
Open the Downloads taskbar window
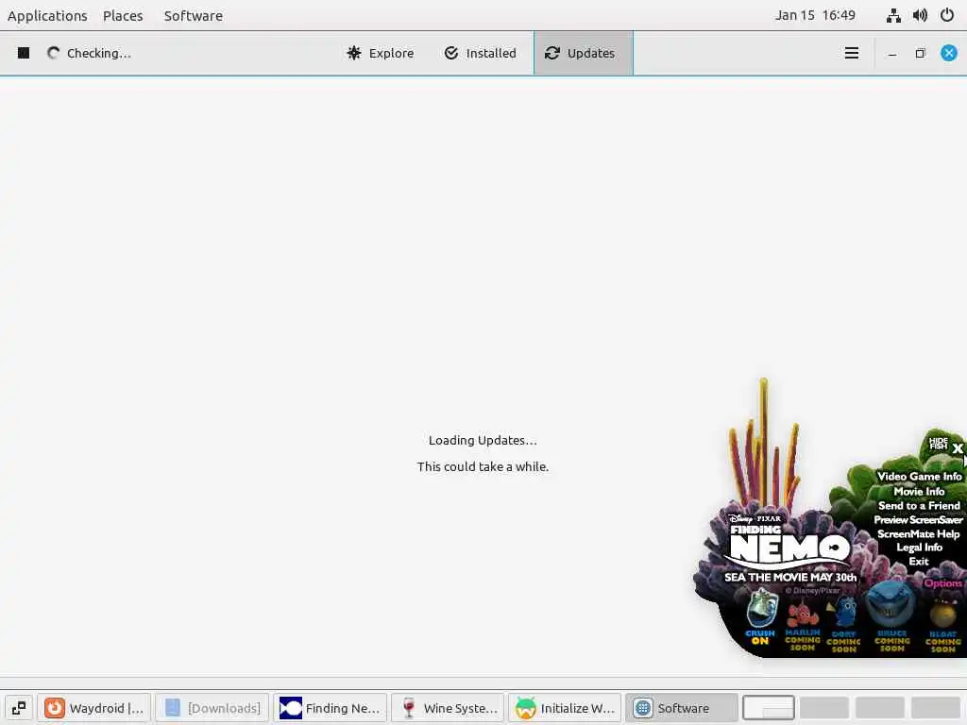pos(212,708)
